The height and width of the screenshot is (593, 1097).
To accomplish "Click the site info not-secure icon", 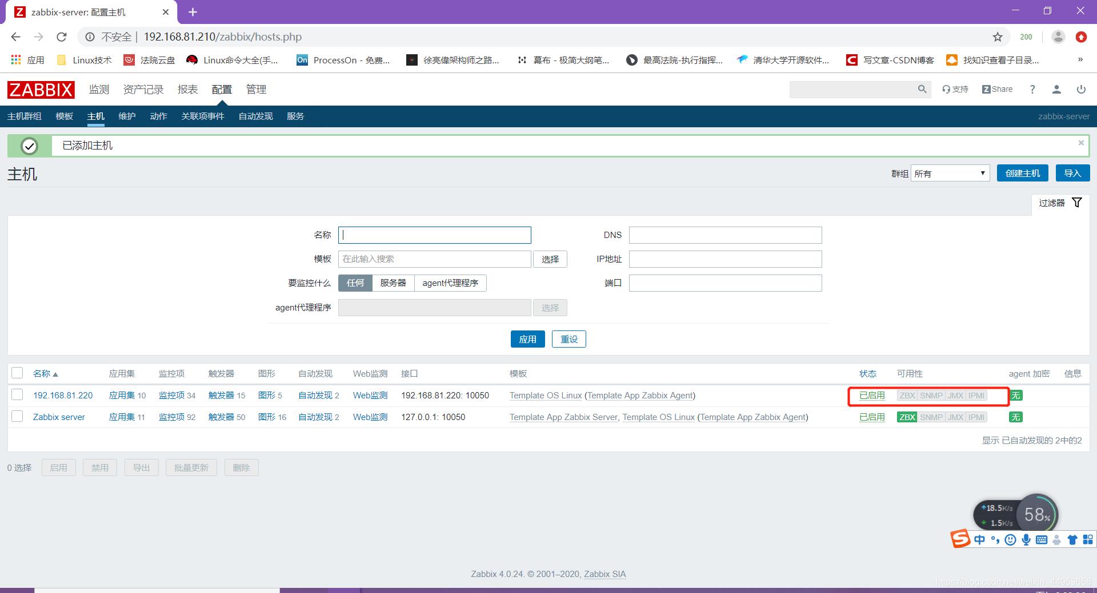I will point(90,37).
